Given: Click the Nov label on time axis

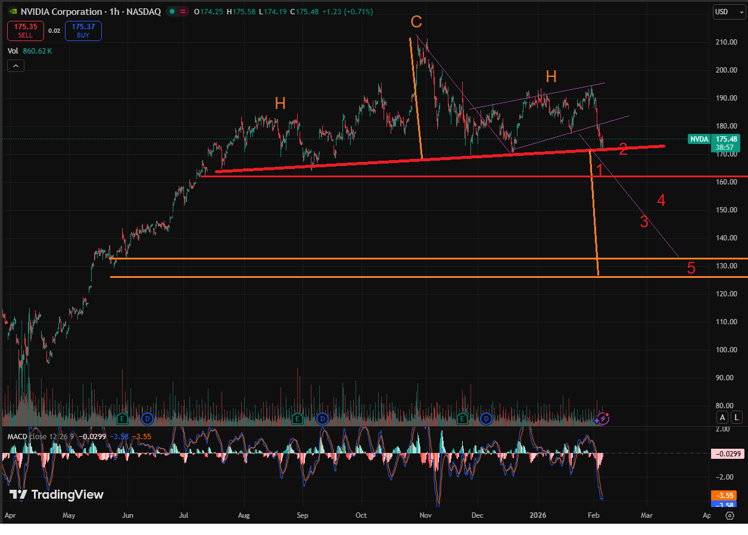Looking at the screenshot, I should [425, 515].
